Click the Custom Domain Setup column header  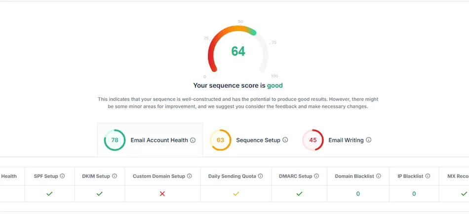[162, 176]
